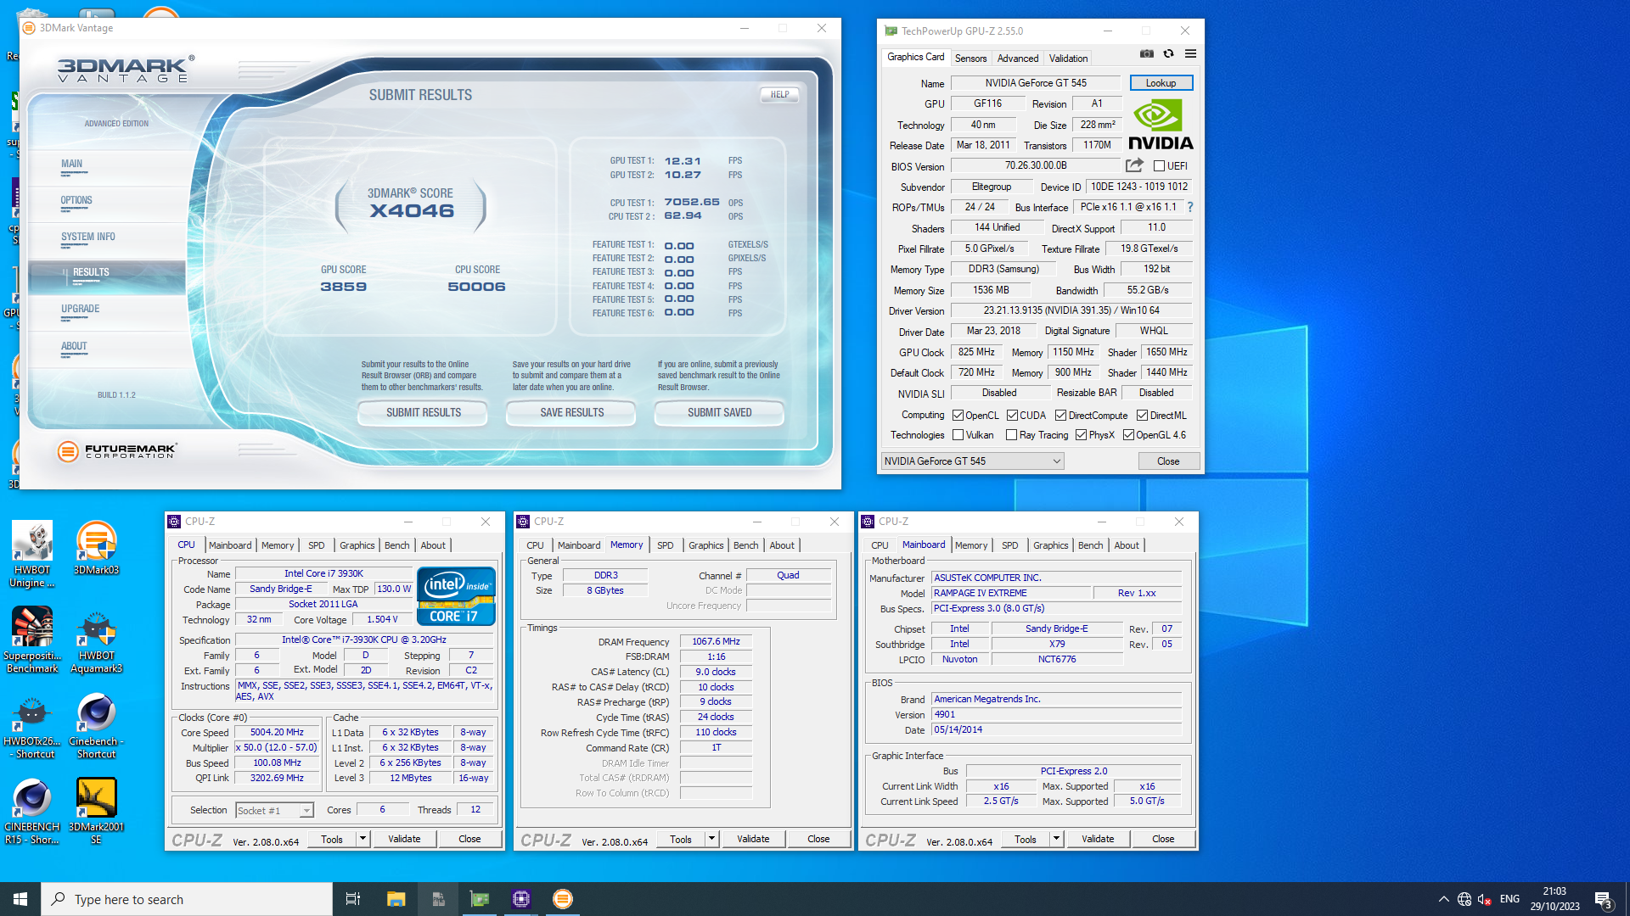Viewport: 1630px width, 916px height.
Task: Open the notification center icon
Action: [x=1603, y=899]
